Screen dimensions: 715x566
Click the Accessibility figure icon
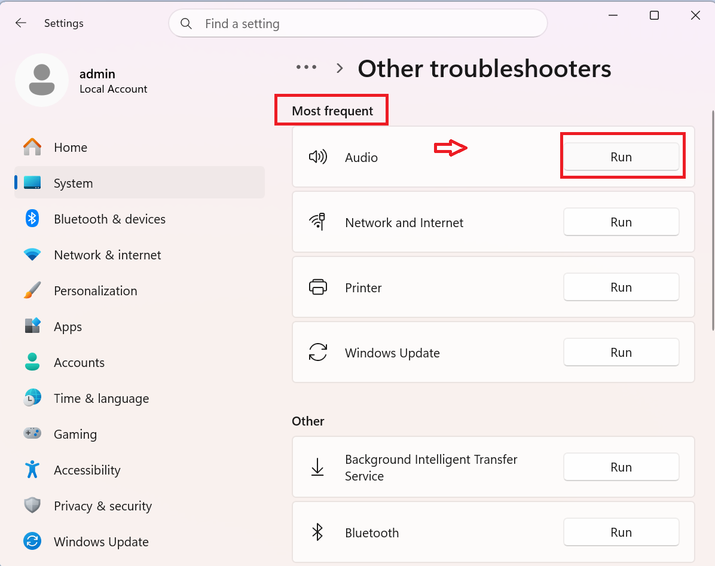(x=32, y=469)
